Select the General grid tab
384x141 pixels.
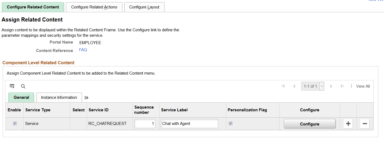(x=21, y=97)
